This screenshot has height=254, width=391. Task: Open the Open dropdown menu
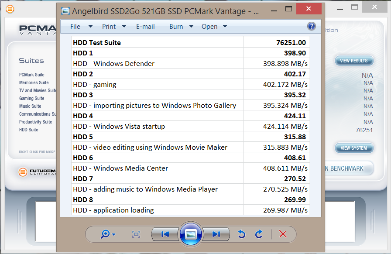(x=214, y=27)
